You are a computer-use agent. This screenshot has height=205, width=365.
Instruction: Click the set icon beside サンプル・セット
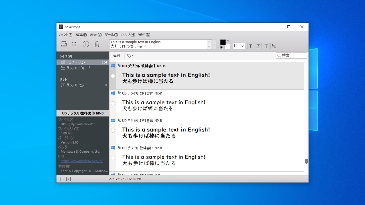tap(63, 85)
